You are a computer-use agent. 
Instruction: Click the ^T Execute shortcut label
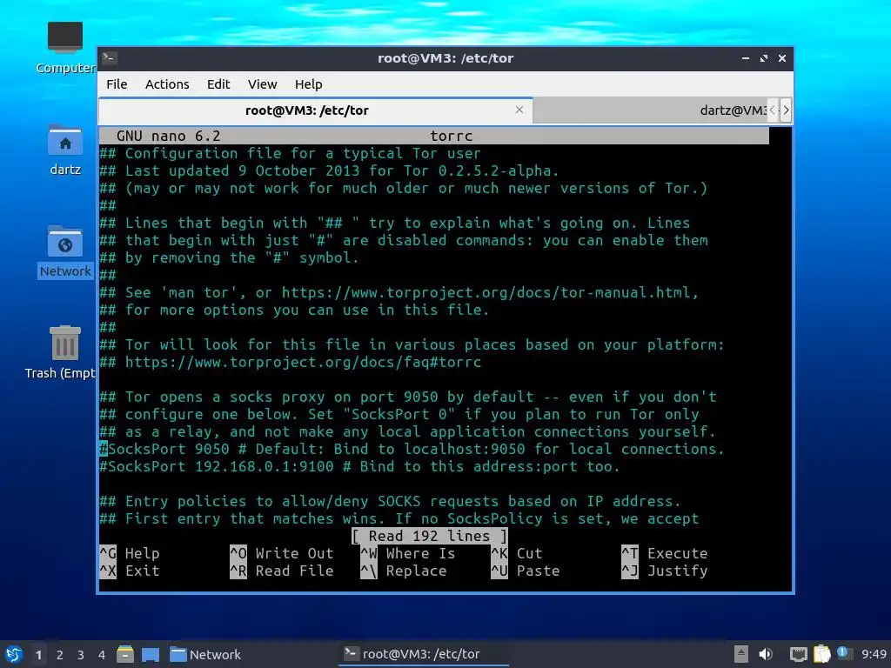[664, 553]
